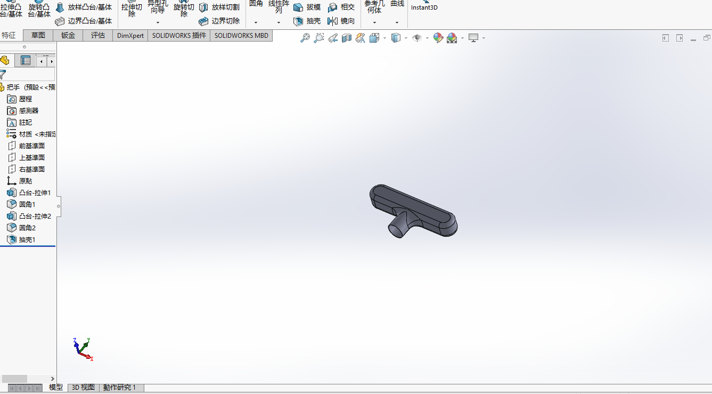The height and width of the screenshot is (394, 712).
Task: Click the Apply Scene icon
Action: pos(452,38)
